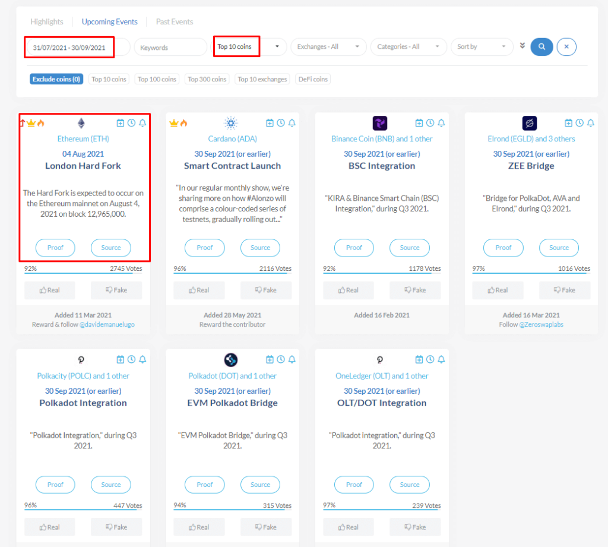Click the 92% vote bar on the Ethereum card
Image resolution: width=608 pixels, height=547 pixels.
tap(83, 273)
